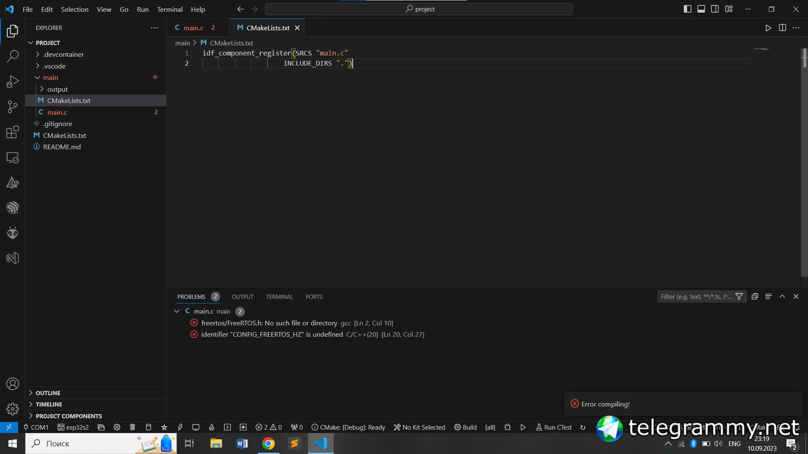Click the CMake Build button in status bar
Screen dimensions: 808x454
coord(465,427)
